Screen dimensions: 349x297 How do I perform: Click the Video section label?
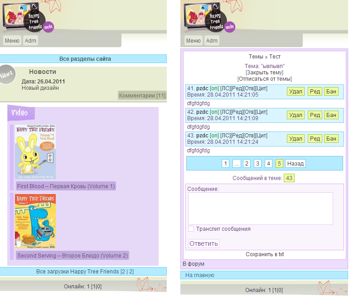(x=21, y=113)
